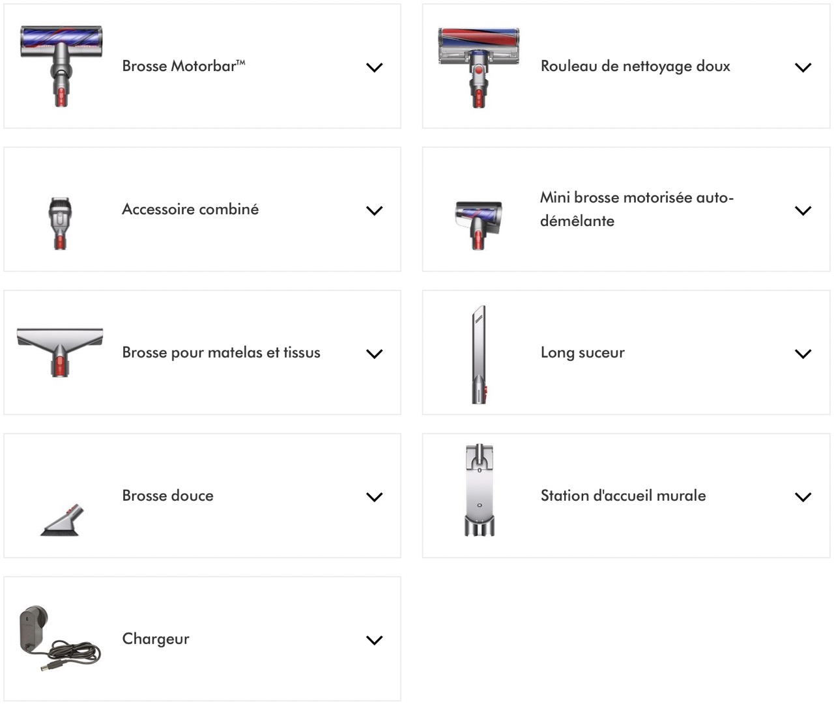The width and height of the screenshot is (834, 706).
Task: Click the Chargeur power adapter image
Action: pyautogui.click(x=60, y=639)
